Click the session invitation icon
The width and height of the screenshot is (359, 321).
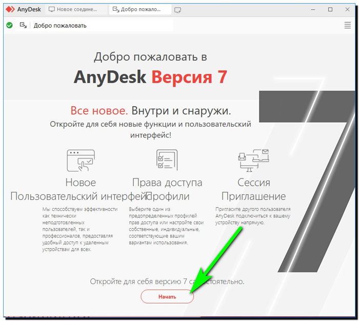coord(253,160)
